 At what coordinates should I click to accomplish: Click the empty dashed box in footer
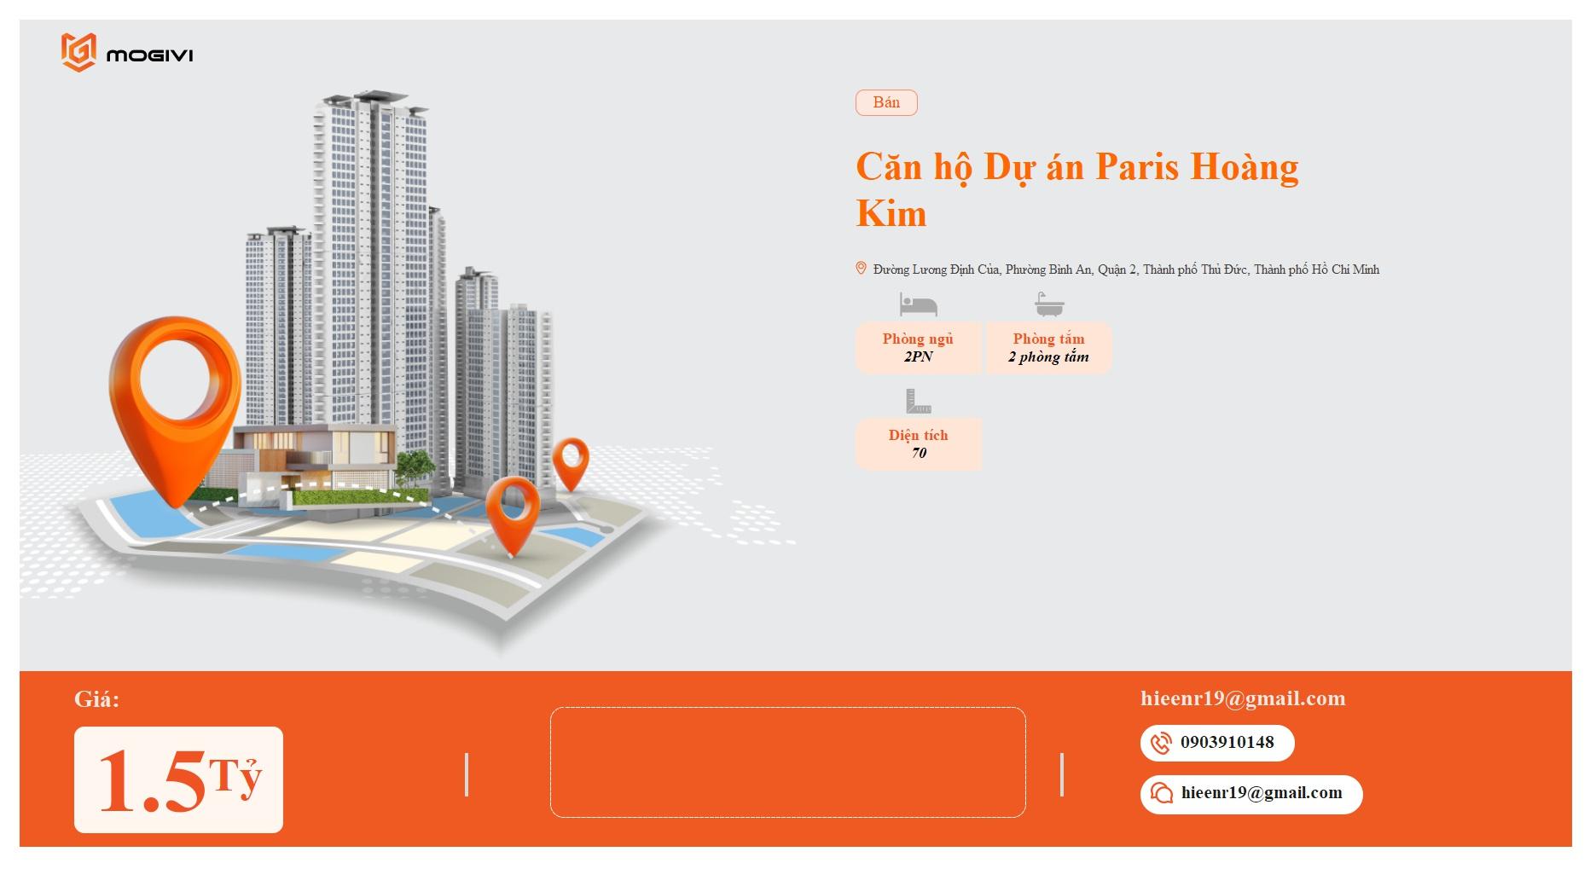tap(787, 762)
